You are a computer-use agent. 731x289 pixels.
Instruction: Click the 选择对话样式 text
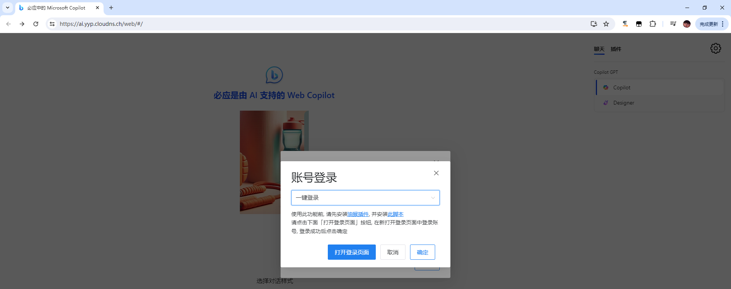click(x=275, y=281)
